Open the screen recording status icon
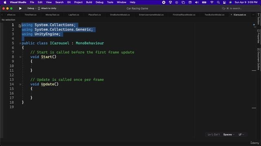 (164, 2)
